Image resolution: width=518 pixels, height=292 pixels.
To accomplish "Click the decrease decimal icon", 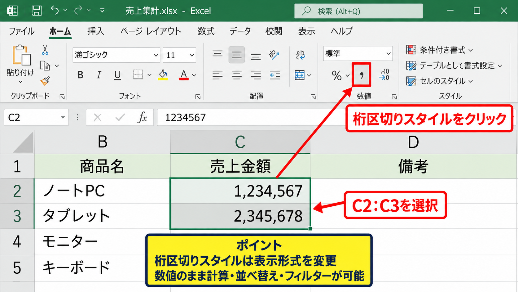I will coord(384,75).
